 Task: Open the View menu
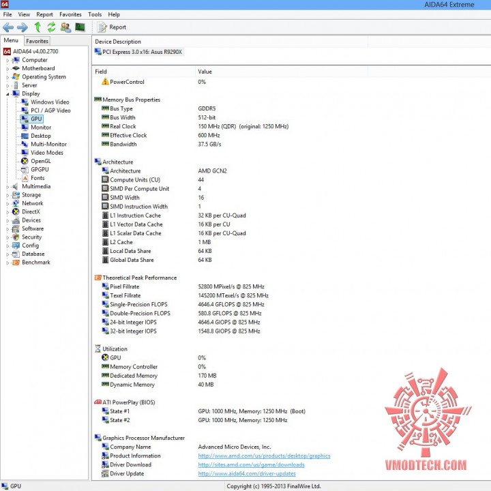[24, 14]
